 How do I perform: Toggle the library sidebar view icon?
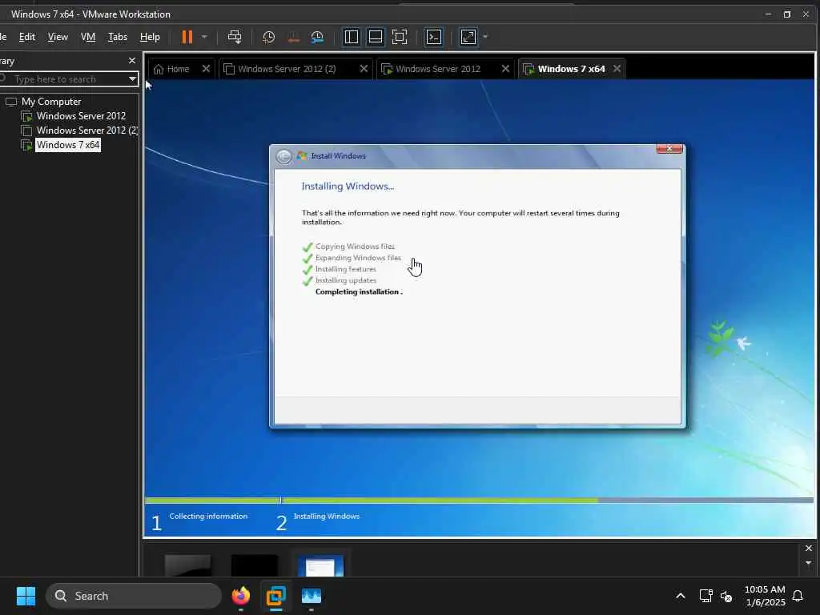coord(352,37)
